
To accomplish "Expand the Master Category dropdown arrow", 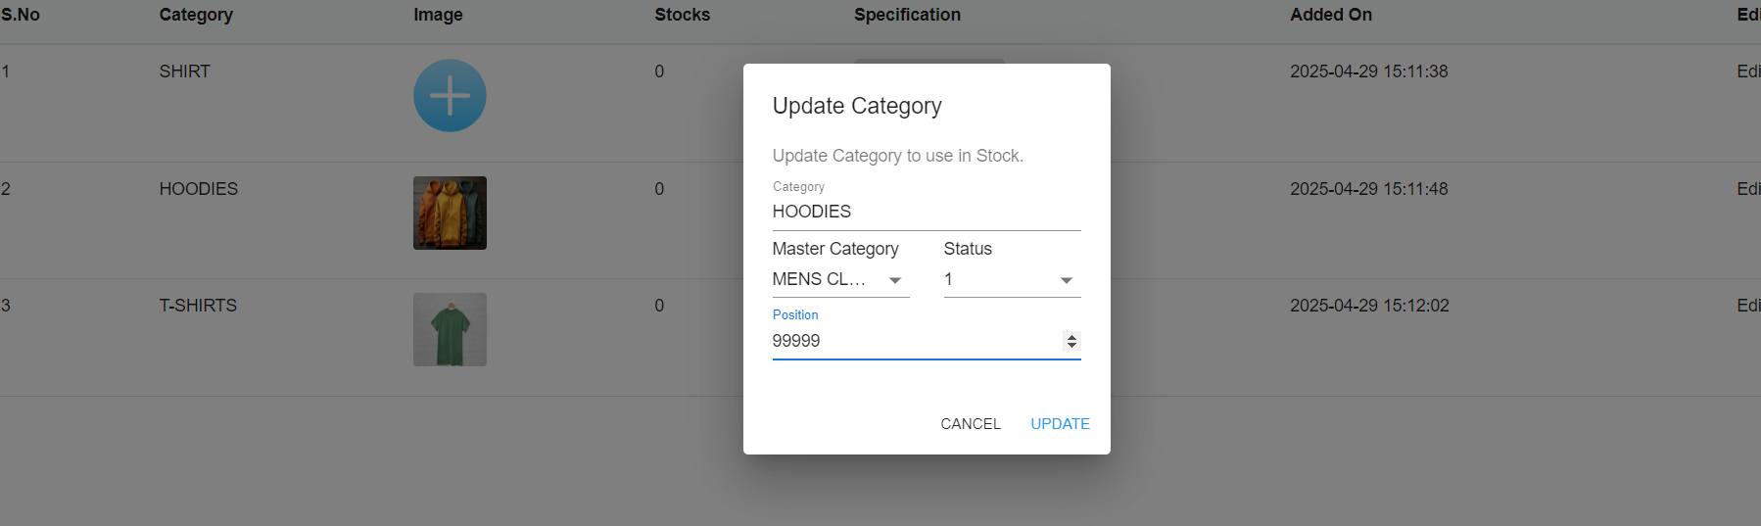I will coord(894,280).
